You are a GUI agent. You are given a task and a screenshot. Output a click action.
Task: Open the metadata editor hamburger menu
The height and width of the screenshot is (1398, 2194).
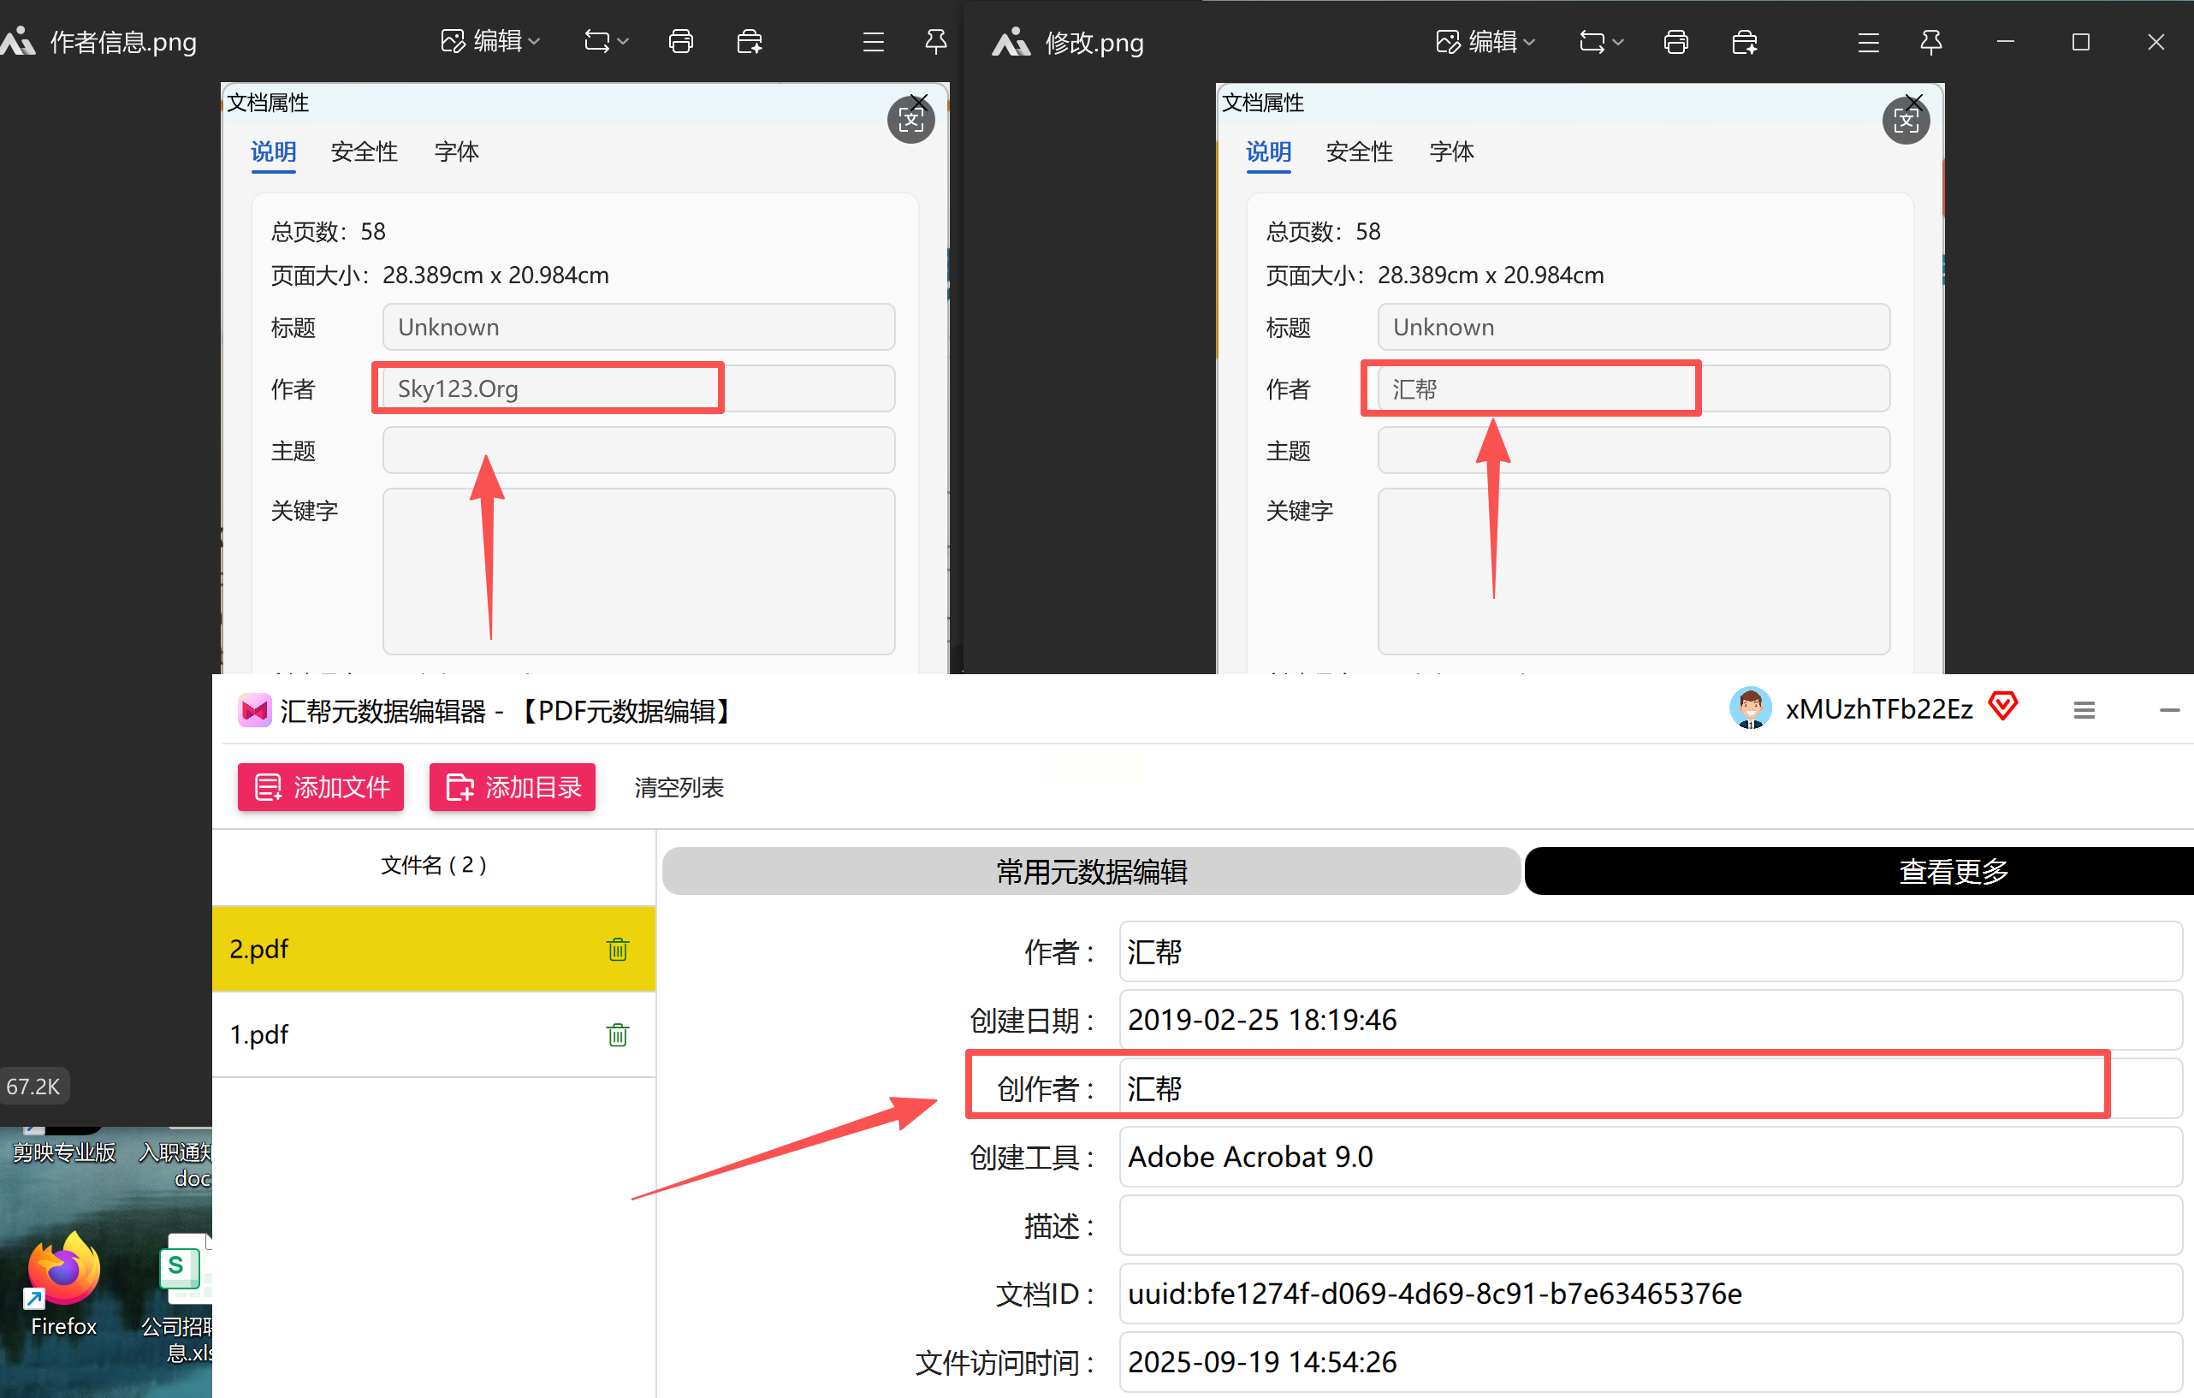click(2084, 709)
